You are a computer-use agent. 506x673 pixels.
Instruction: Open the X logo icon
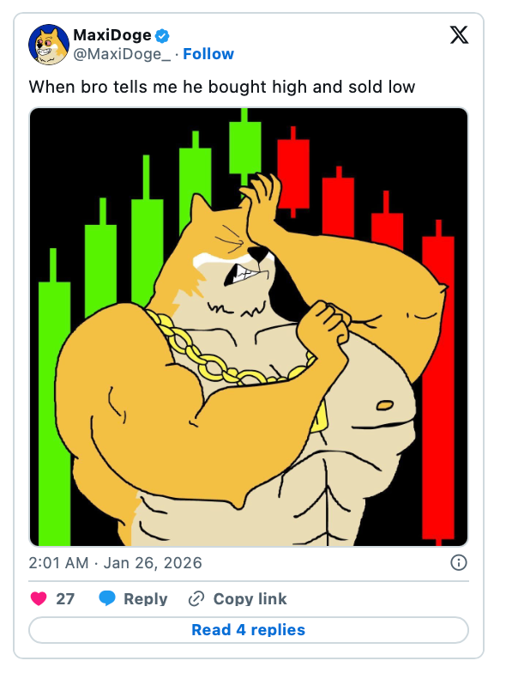coord(459,35)
